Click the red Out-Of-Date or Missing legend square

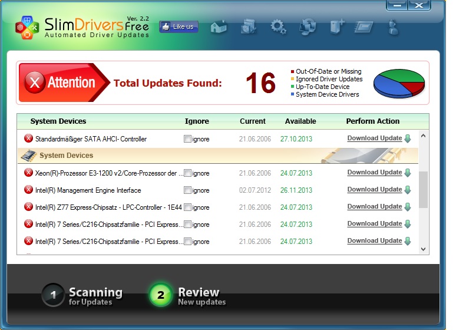(x=292, y=72)
